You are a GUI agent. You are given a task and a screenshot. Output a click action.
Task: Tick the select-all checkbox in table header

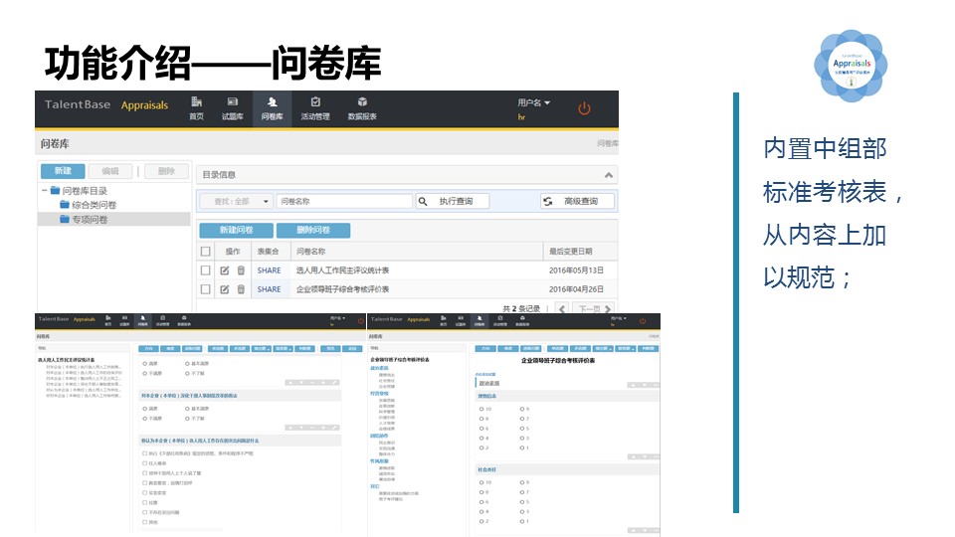205,252
